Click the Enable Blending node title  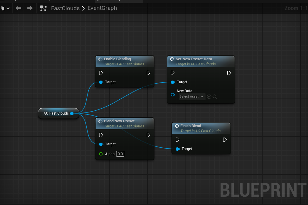tap(117, 59)
